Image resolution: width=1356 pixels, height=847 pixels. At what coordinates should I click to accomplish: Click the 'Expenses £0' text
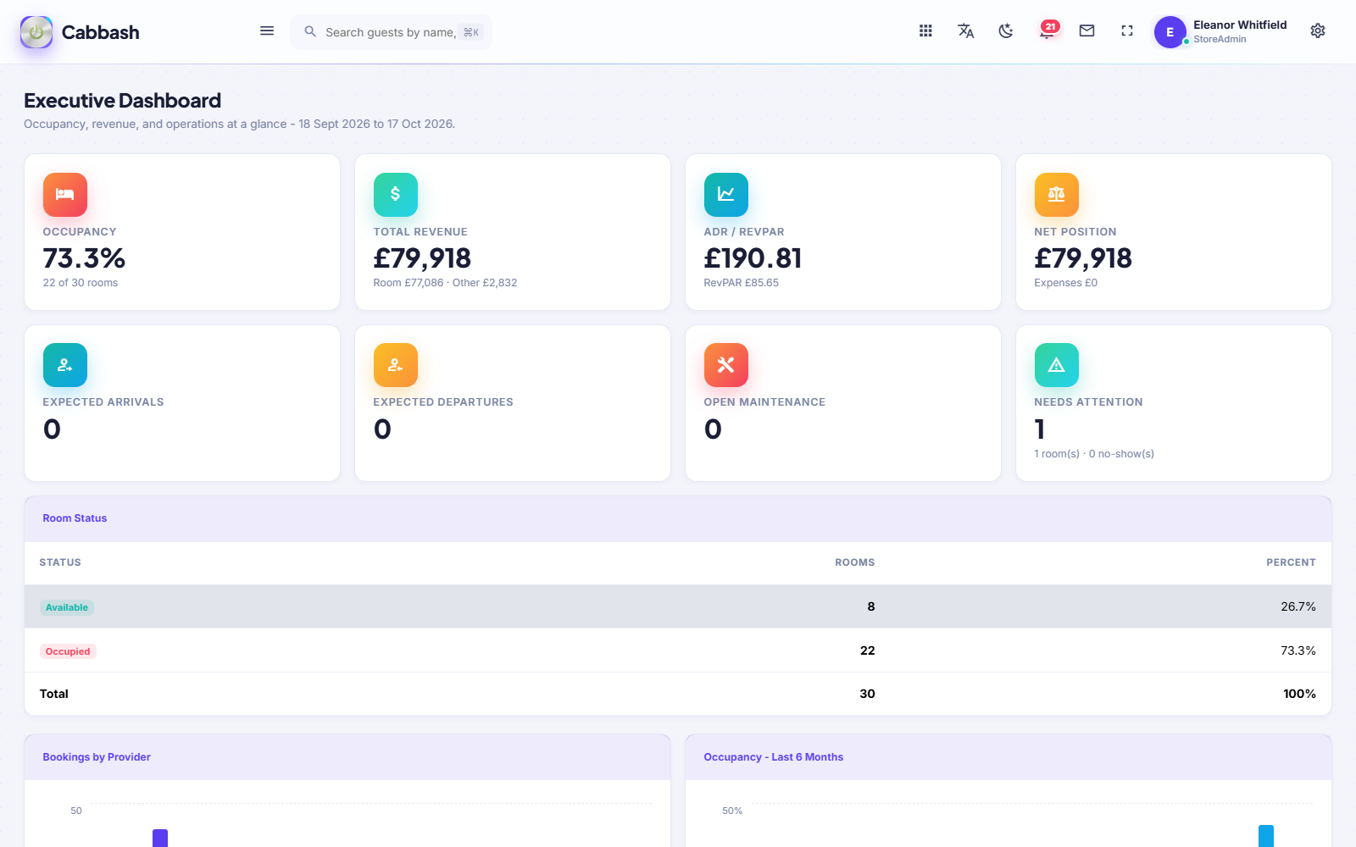click(x=1065, y=283)
